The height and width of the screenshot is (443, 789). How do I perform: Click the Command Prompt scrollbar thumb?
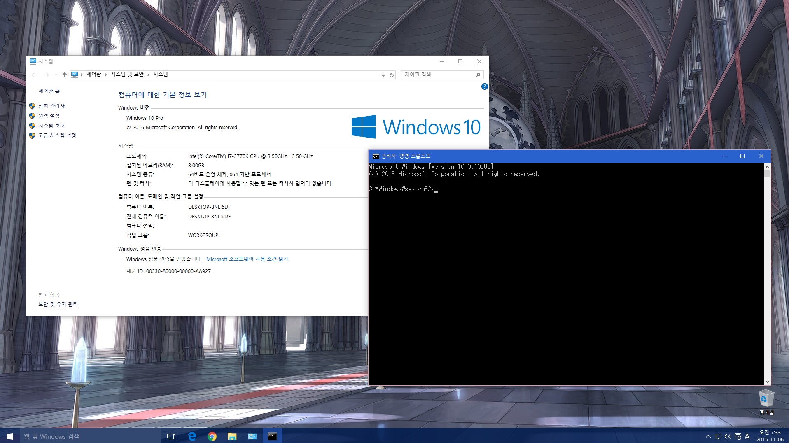pyautogui.click(x=767, y=173)
